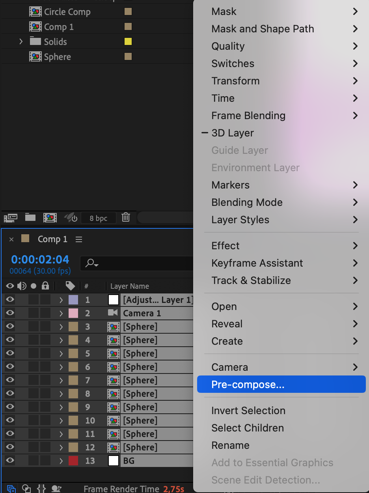Toggle the Transfer Controls pane icon
Screen dimensions: 369x493
pyautogui.click(x=26, y=489)
